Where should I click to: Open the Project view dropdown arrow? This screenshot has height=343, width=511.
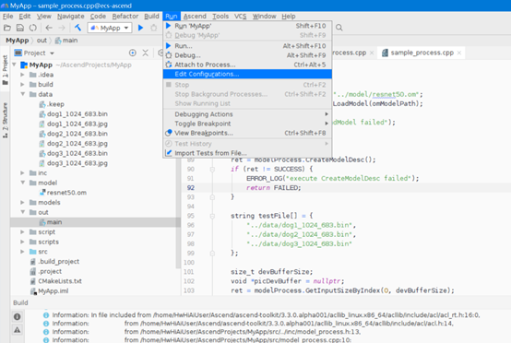53,53
